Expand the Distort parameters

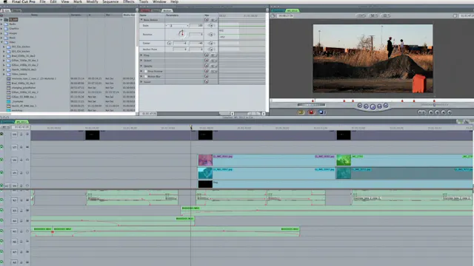(x=141, y=61)
